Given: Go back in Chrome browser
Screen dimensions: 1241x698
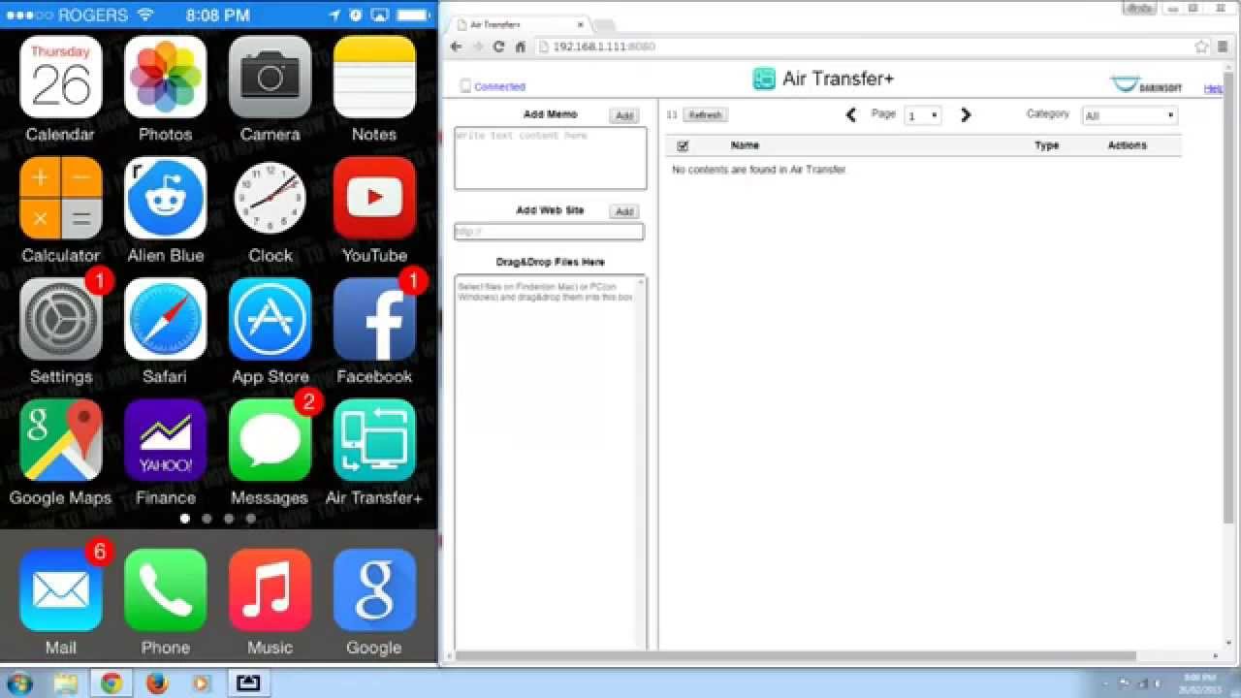Looking at the screenshot, I should (456, 47).
